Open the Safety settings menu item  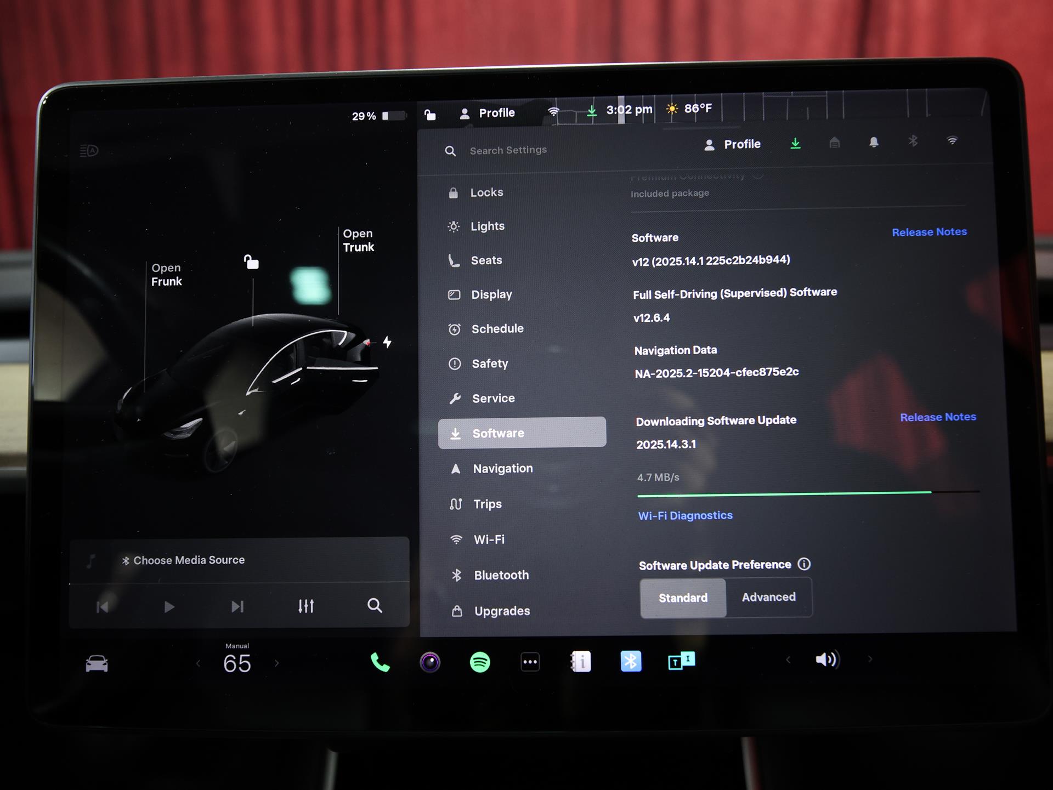coord(490,363)
